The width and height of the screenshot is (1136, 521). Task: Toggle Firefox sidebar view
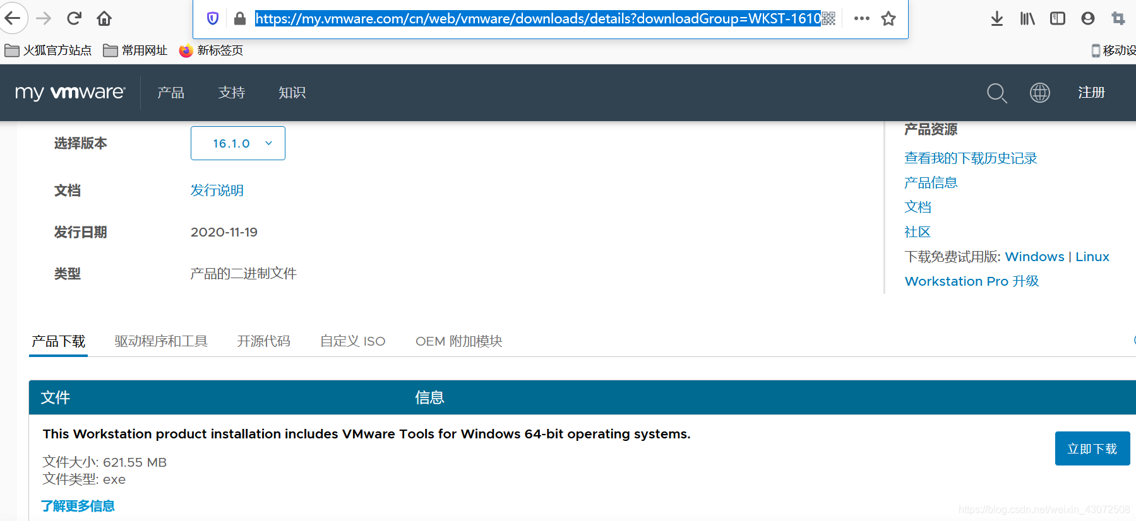[x=1058, y=18]
